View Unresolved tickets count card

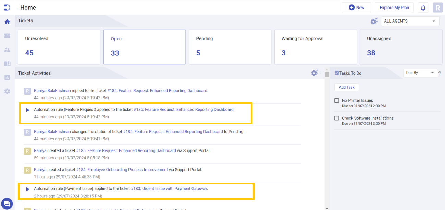[x=59, y=47]
